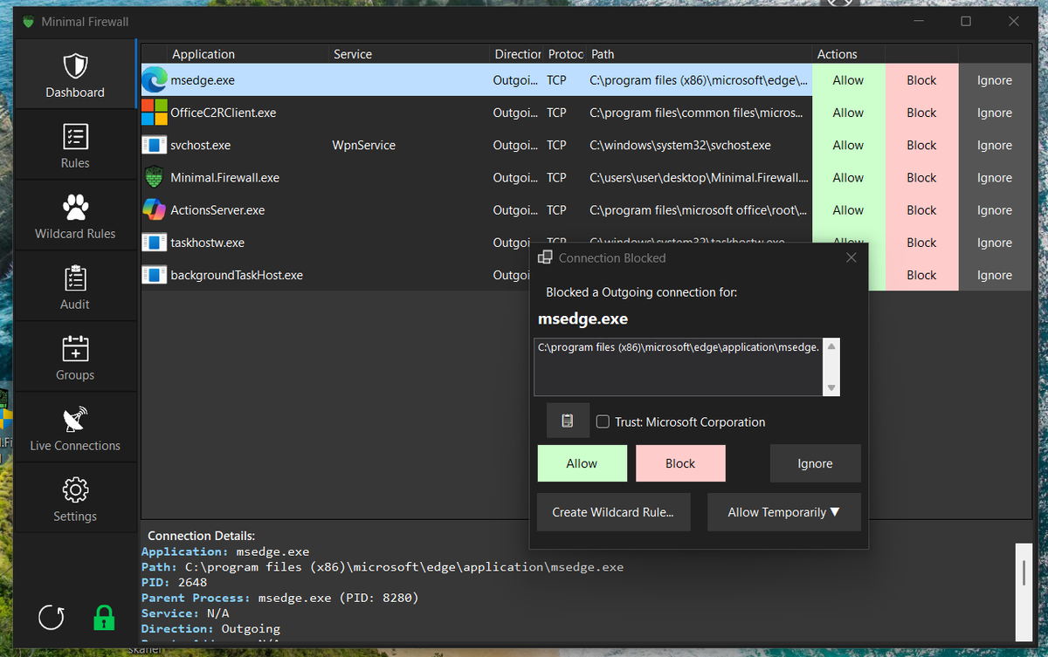1048x657 pixels.
Task: Click the backgroundTaskHost.exe application icon
Action: point(155,275)
